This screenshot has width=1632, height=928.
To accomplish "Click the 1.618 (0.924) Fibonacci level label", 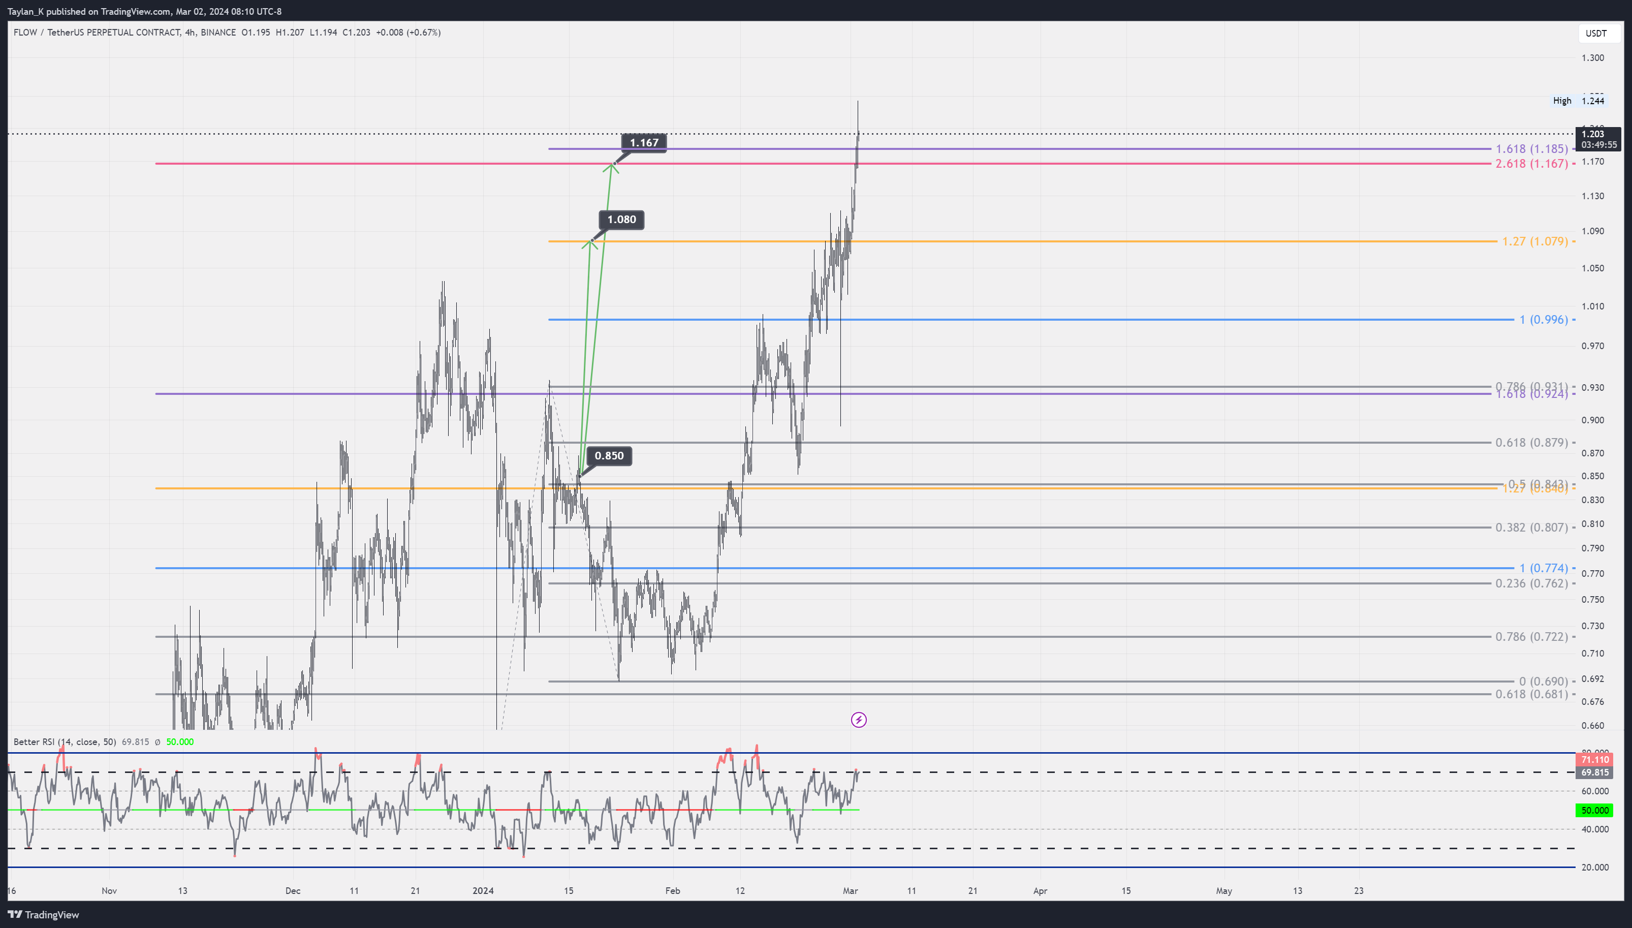I will pyautogui.click(x=1531, y=395).
